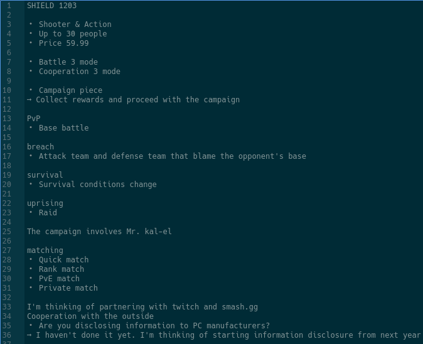Click the 'Battle 3 mode' line
The width and height of the screenshot is (423, 344).
[x=68, y=62]
